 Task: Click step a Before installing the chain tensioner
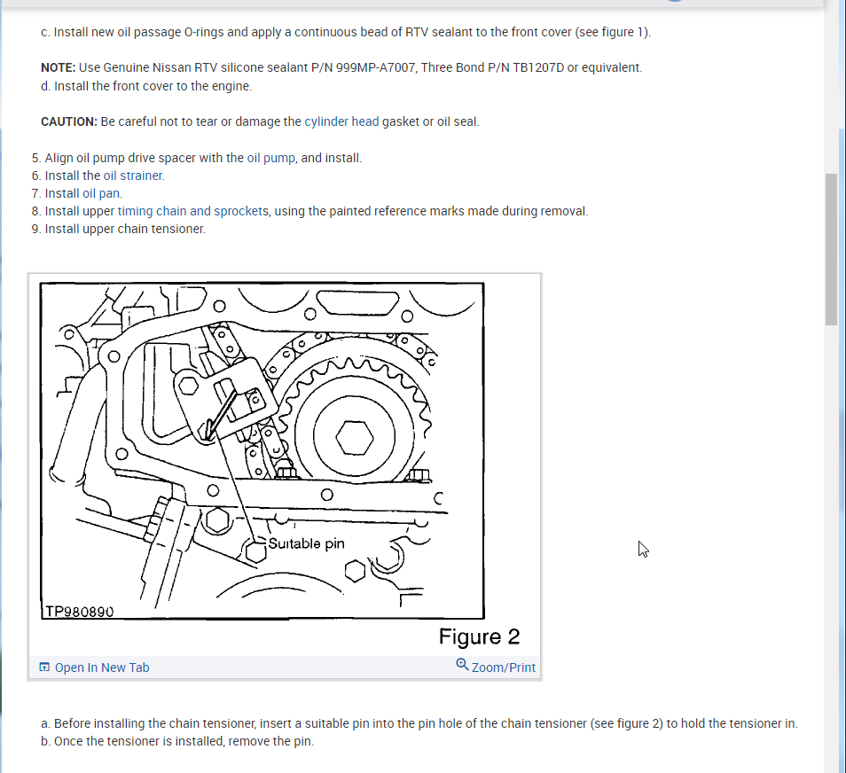click(x=419, y=724)
